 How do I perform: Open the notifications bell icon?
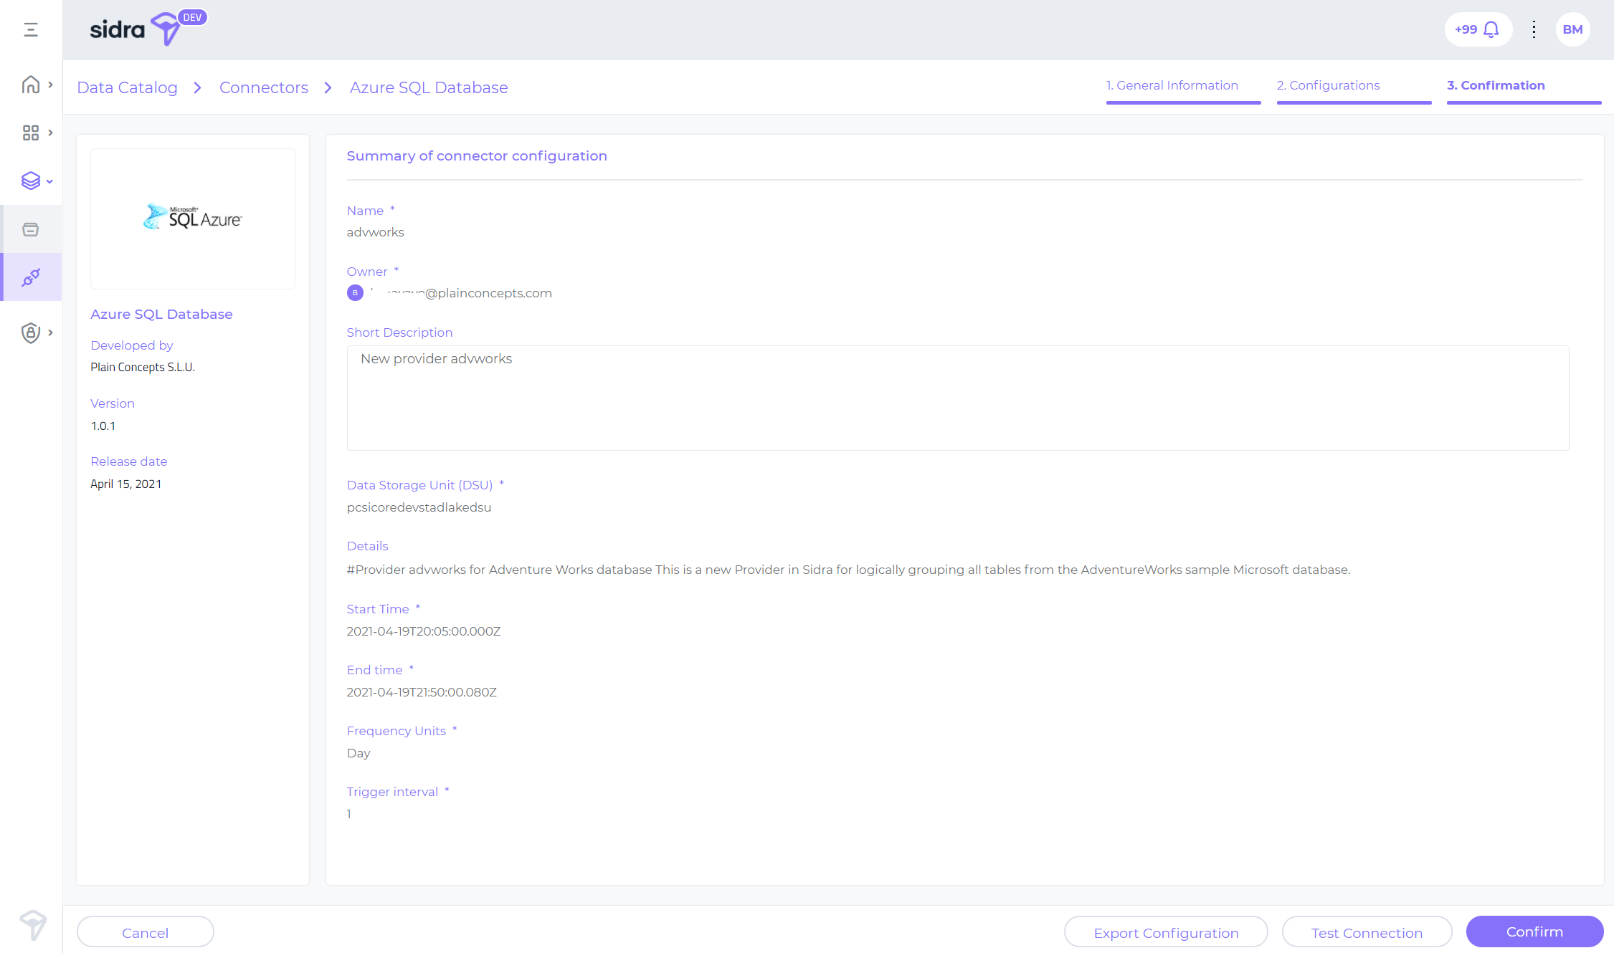(x=1491, y=29)
